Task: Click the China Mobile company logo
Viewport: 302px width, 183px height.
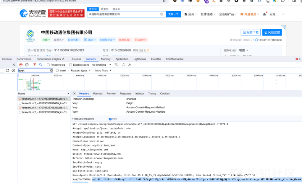Action: tap(31, 36)
